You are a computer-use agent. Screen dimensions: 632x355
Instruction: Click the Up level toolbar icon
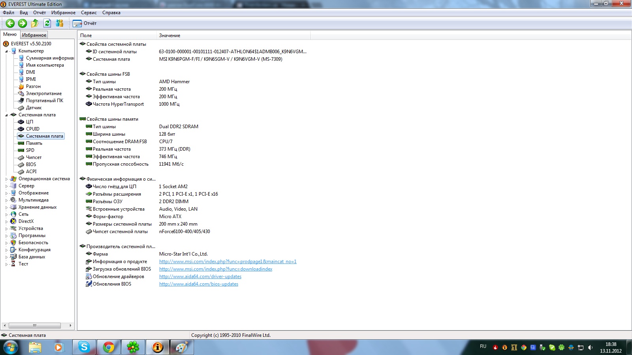[x=35, y=23]
